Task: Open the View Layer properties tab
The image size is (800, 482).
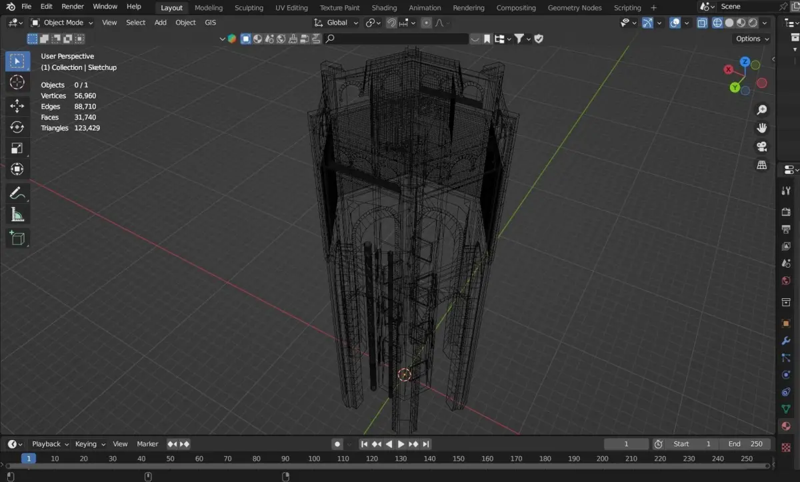Action: (x=786, y=246)
